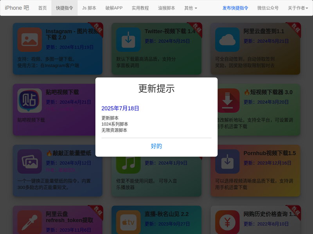
Task: Click the 贴吧 video download icon
Action: (x=30, y=100)
